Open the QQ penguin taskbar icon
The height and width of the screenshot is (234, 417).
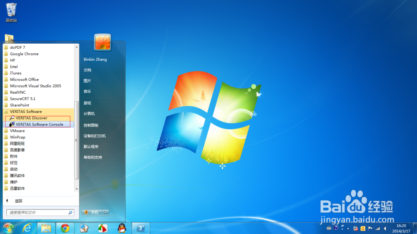pos(122,228)
